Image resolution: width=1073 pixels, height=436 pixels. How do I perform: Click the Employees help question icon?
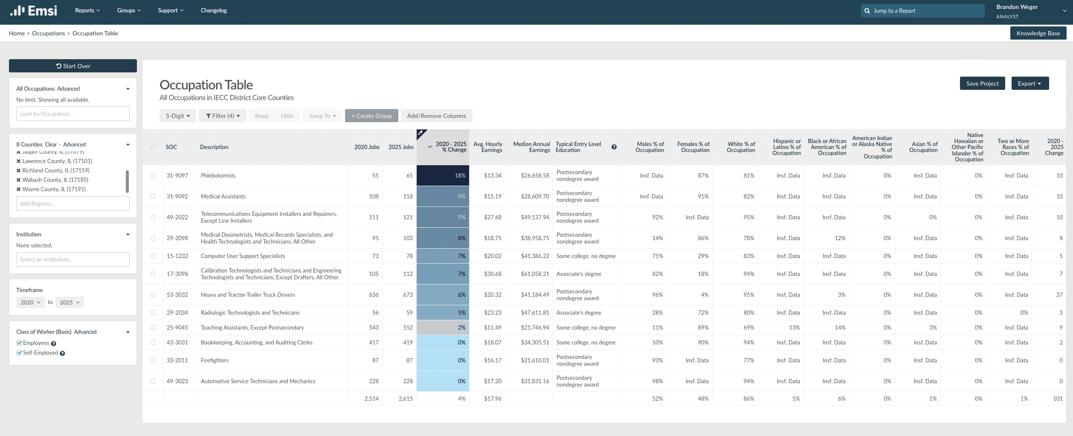54,344
